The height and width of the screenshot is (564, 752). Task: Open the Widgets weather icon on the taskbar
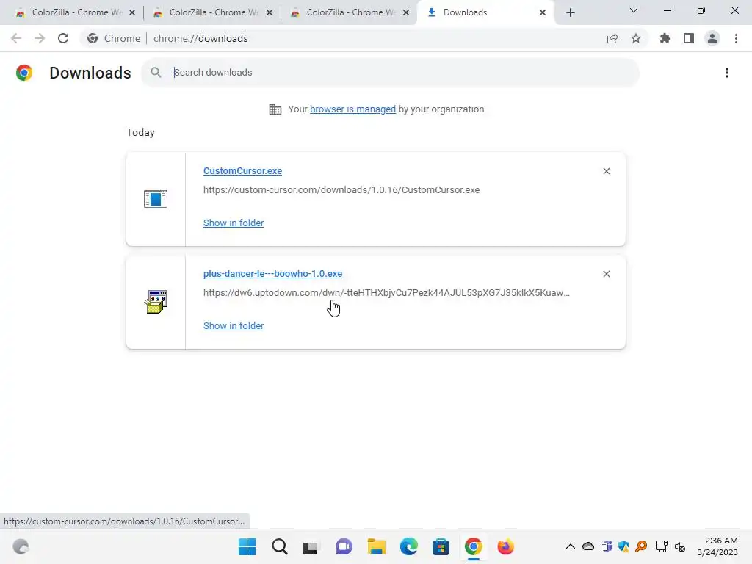coord(21,546)
